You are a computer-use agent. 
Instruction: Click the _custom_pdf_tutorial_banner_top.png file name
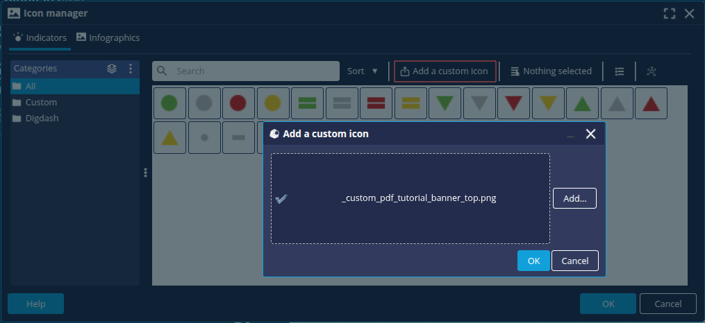point(419,198)
